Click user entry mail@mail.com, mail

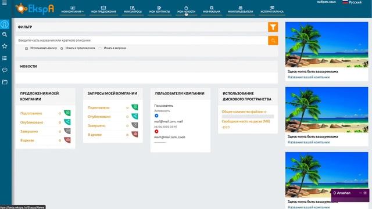coord(169,121)
